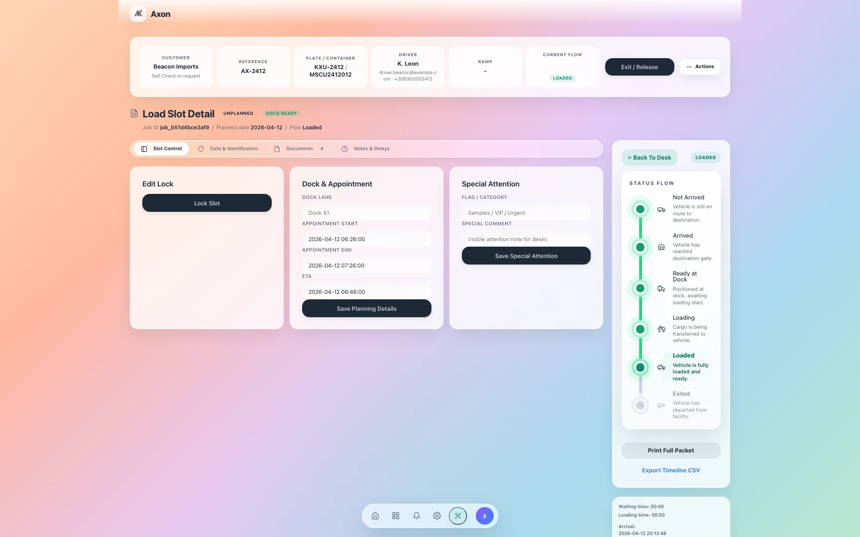860x537 pixels.
Task: Click the Dock Lane input field
Action: tap(367, 213)
